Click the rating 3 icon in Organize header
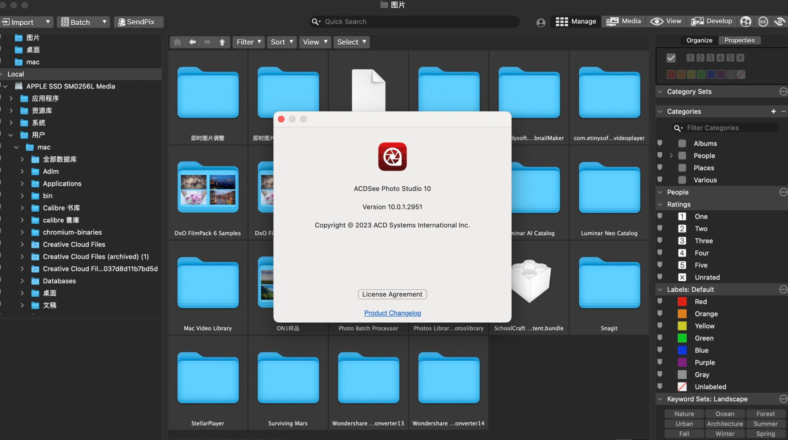 coord(710,58)
